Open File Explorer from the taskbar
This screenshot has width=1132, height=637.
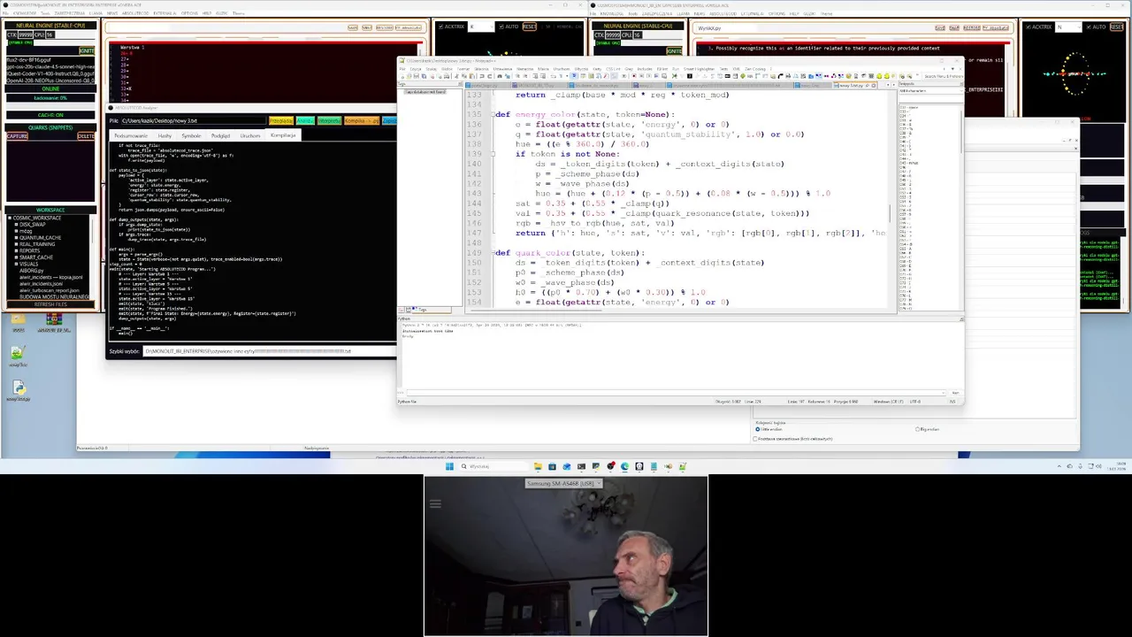(x=538, y=466)
